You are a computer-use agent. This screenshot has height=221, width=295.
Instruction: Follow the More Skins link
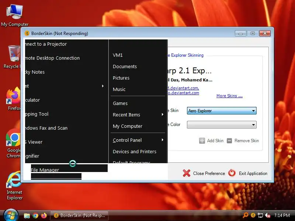[x=229, y=96]
